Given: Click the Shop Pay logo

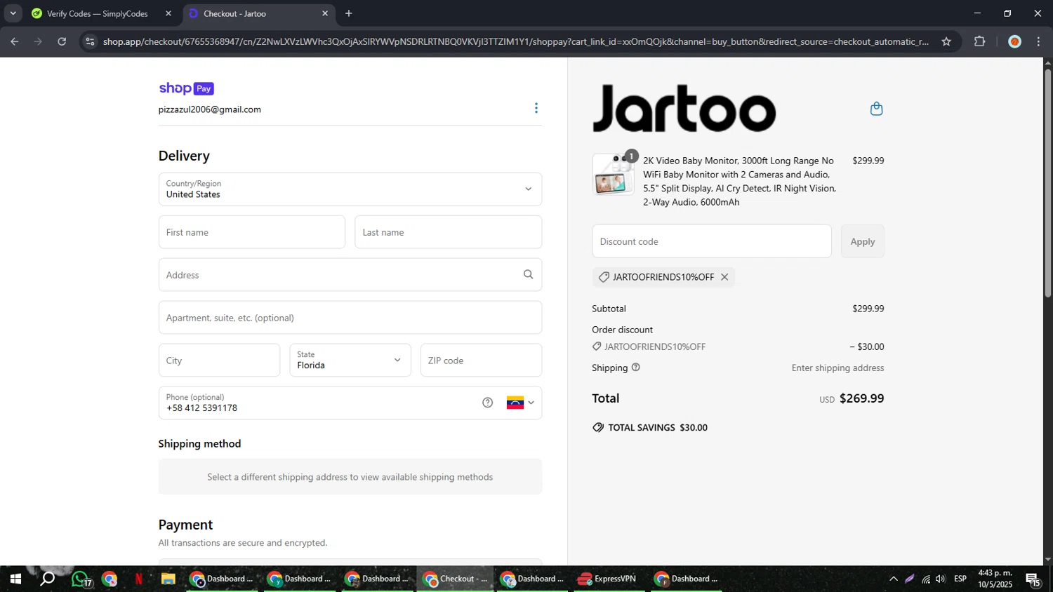Looking at the screenshot, I should [186, 88].
